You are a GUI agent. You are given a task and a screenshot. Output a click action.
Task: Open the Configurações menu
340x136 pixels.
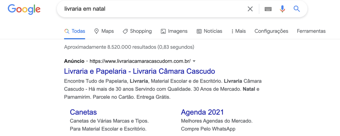[271, 31]
